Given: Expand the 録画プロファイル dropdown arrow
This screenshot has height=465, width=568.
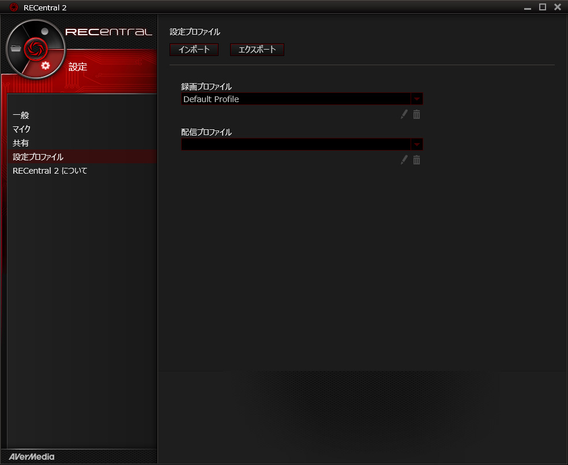Looking at the screenshot, I should point(416,99).
